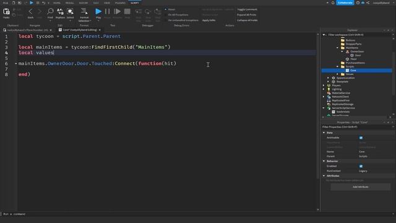Click the undo arrow in the quick access bar
The image size is (396, 223).
pyautogui.click(x=43, y=2)
